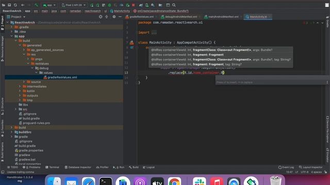Open the Problems tool window
Screen dimensions: 330x185
pyautogui.click(x=31, y=168)
